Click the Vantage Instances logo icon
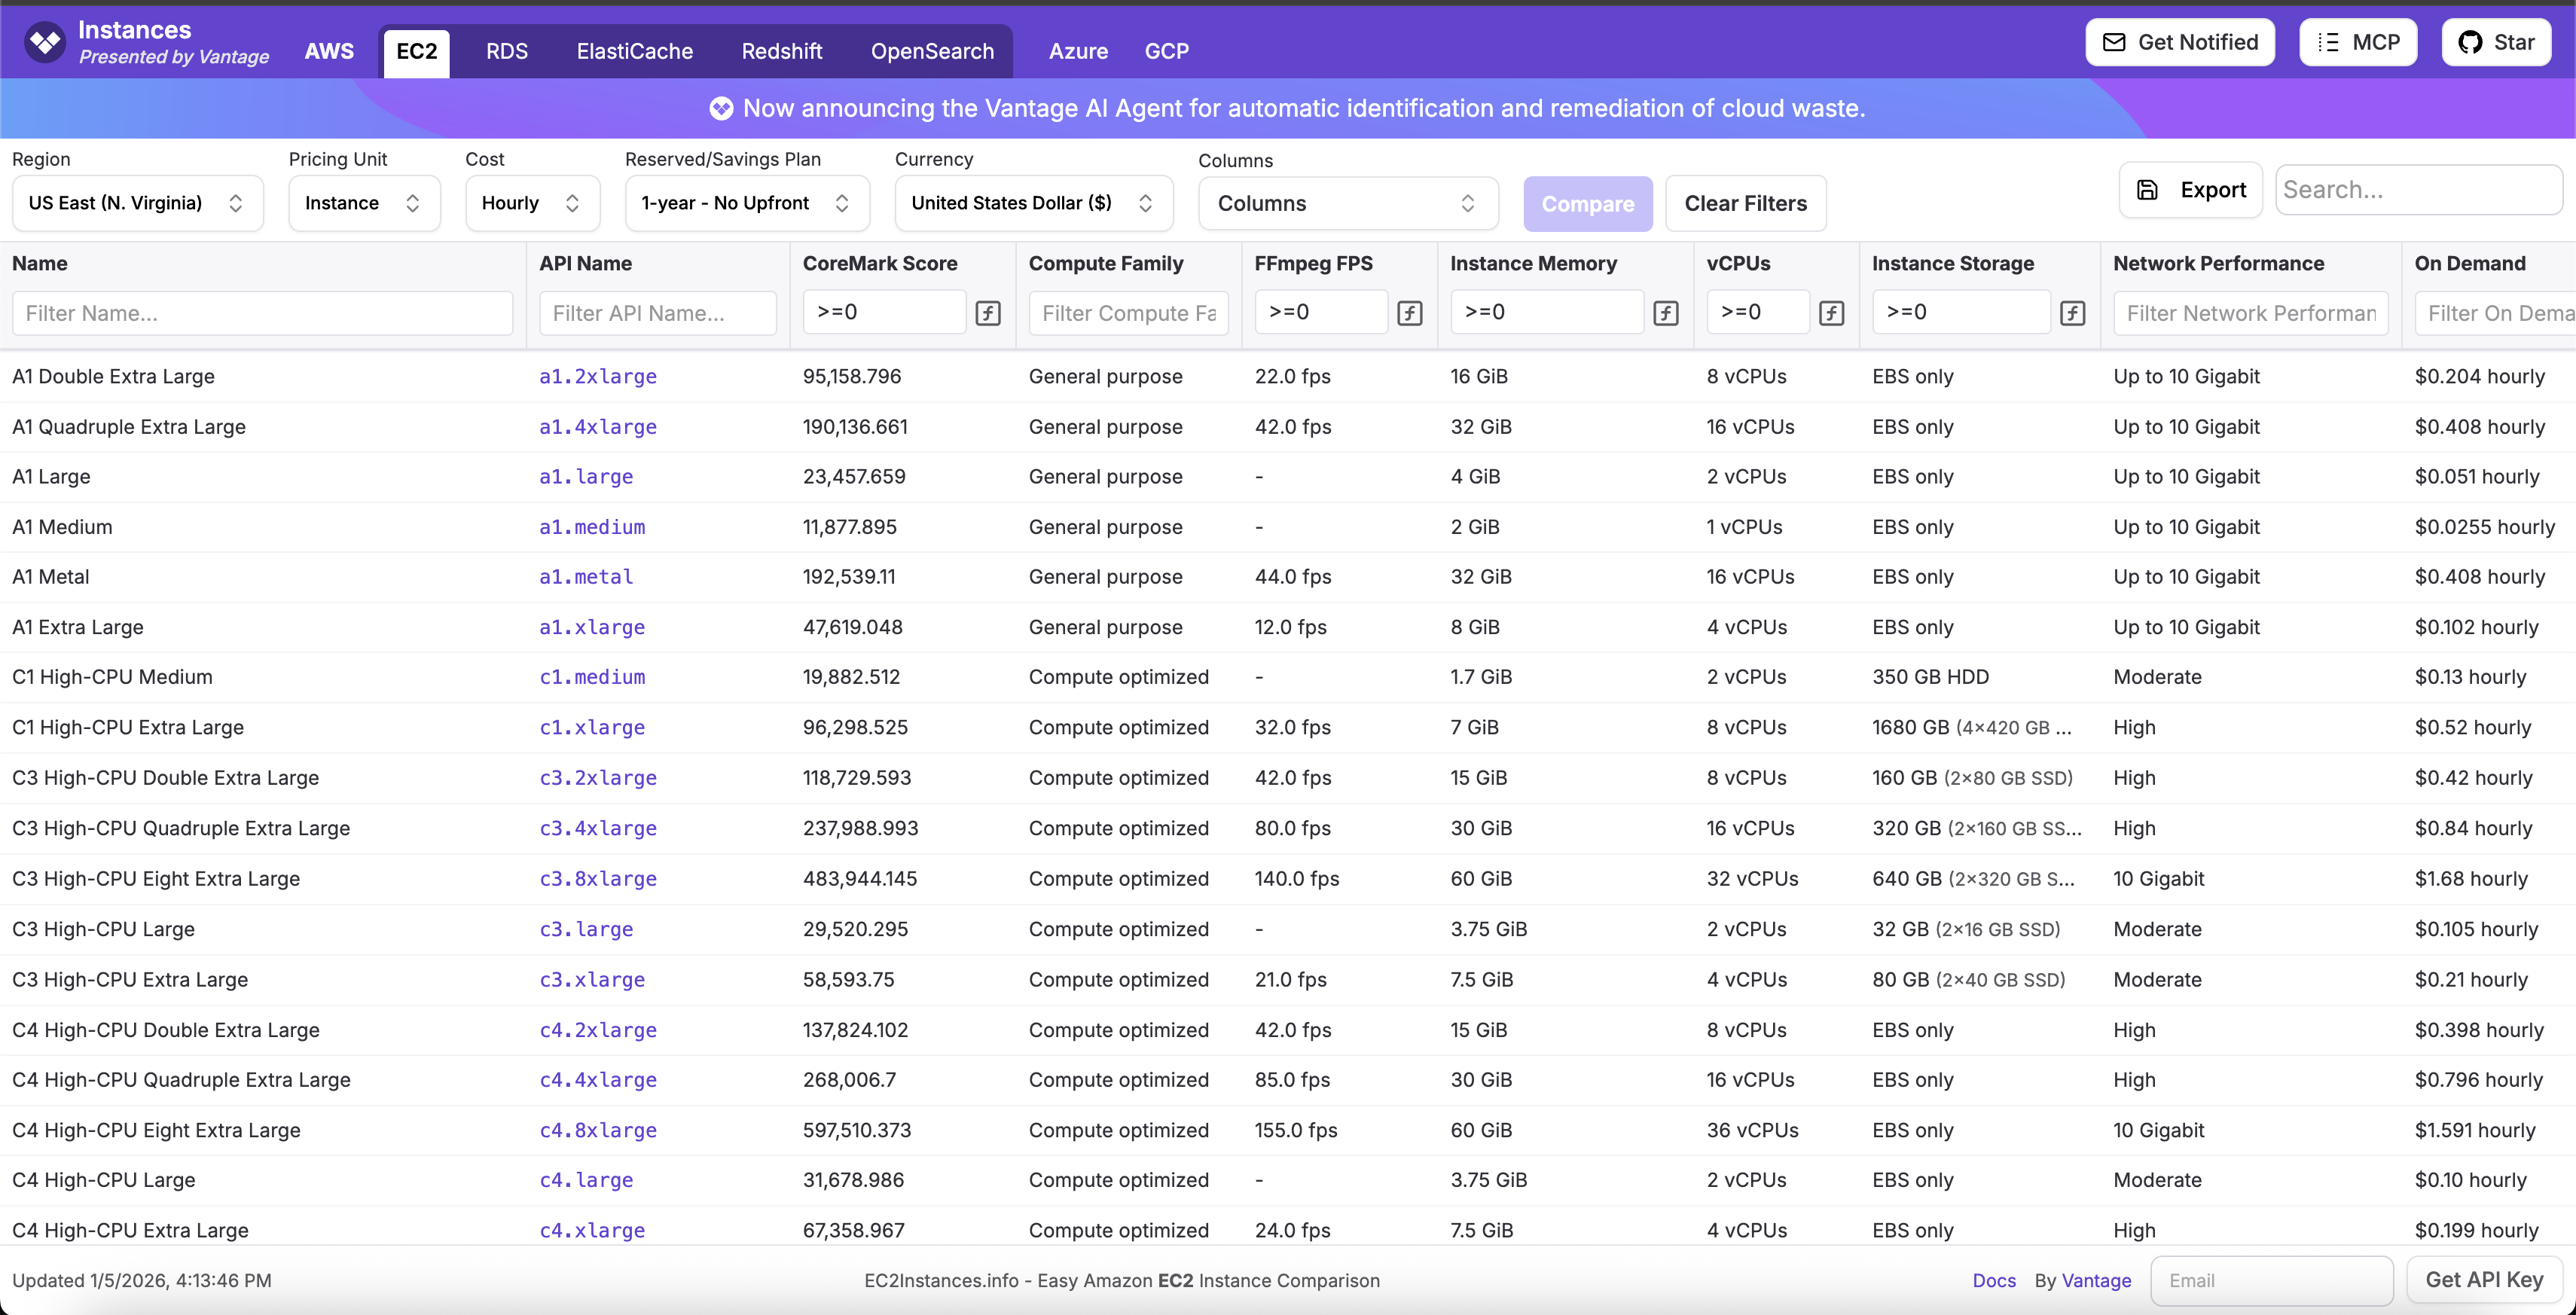This screenshot has width=2576, height=1315. pyautogui.click(x=45, y=42)
